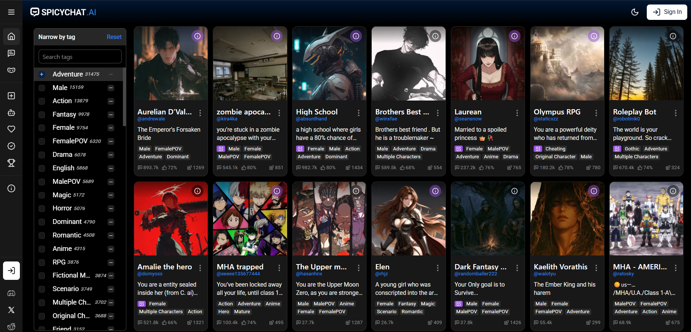Image resolution: width=691 pixels, height=332 pixels.
Task: Show info for Amalie the hero card
Action: [x=197, y=191]
